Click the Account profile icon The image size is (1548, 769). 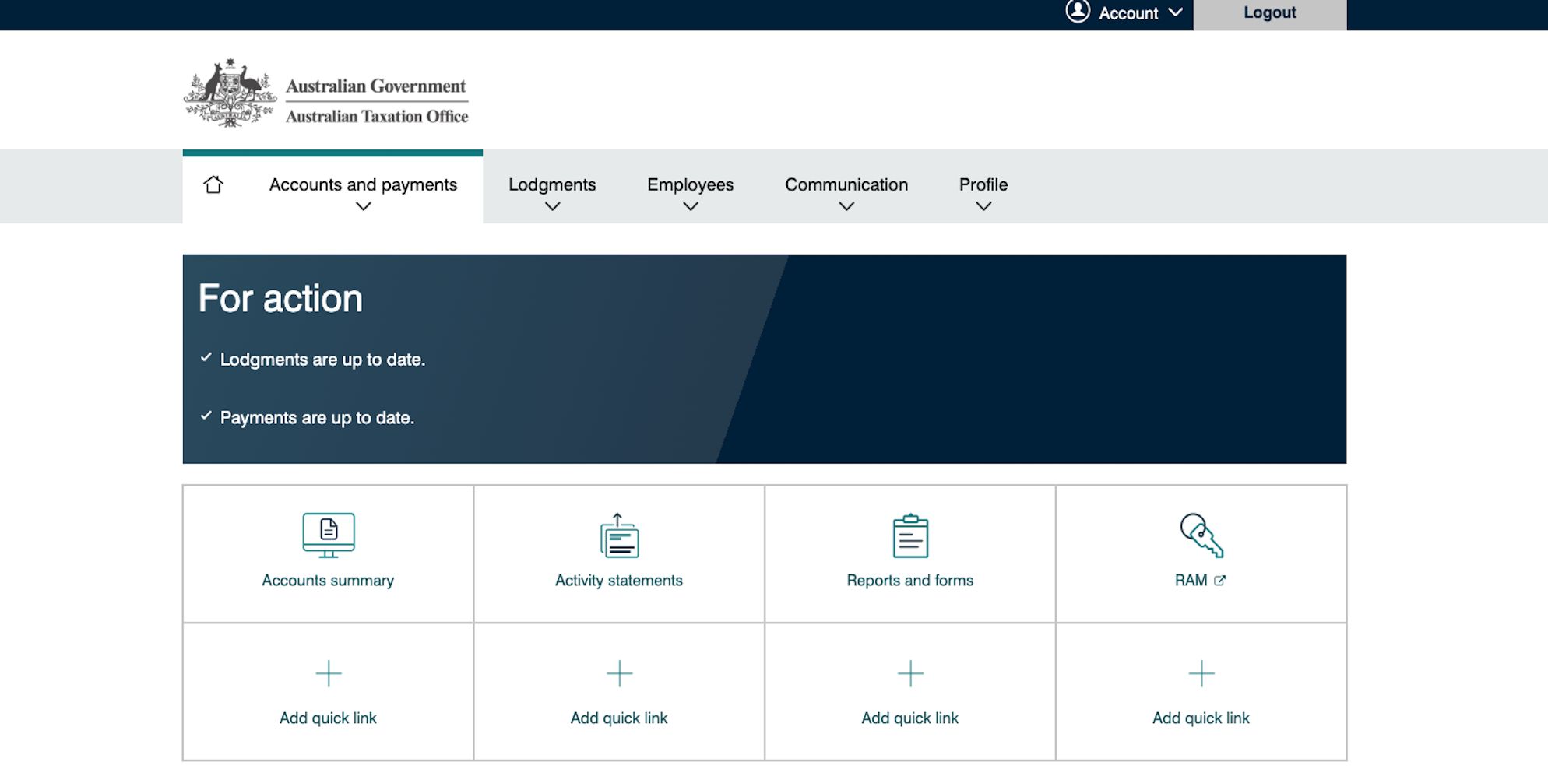(1078, 12)
